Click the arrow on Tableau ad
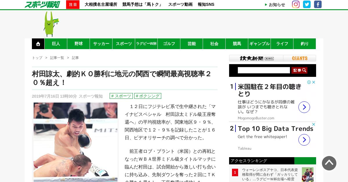The image size is (348, 182). tap(304, 140)
